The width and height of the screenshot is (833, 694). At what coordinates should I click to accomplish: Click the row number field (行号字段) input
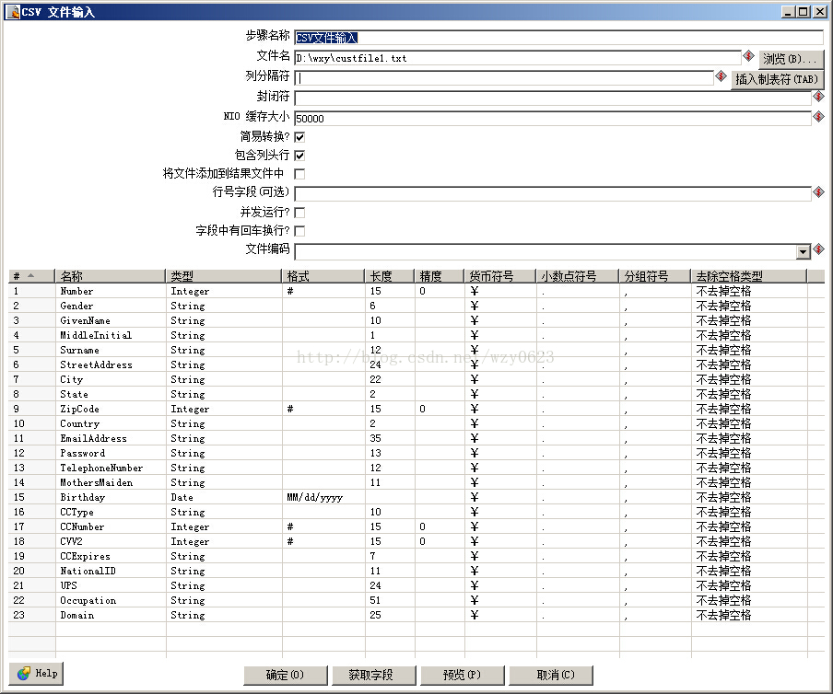pos(553,193)
